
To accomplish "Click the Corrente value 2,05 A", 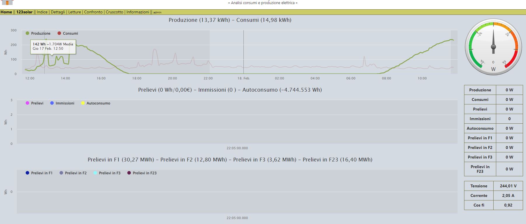I will pyautogui.click(x=508, y=195).
